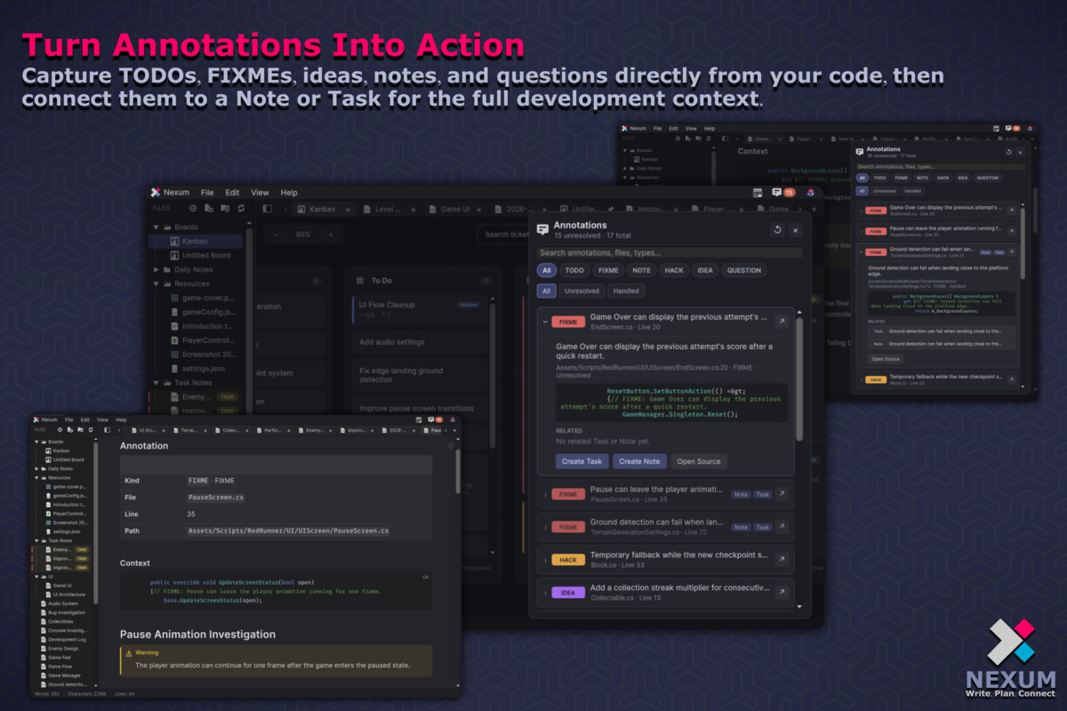This screenshot has width=1067, height=711.
Task: Collapse the Resources folder in the center window
Action: click(156, 284)
